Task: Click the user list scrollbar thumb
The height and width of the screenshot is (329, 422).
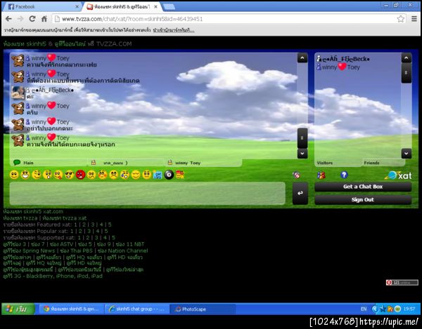Action: (x=407, y=73)
